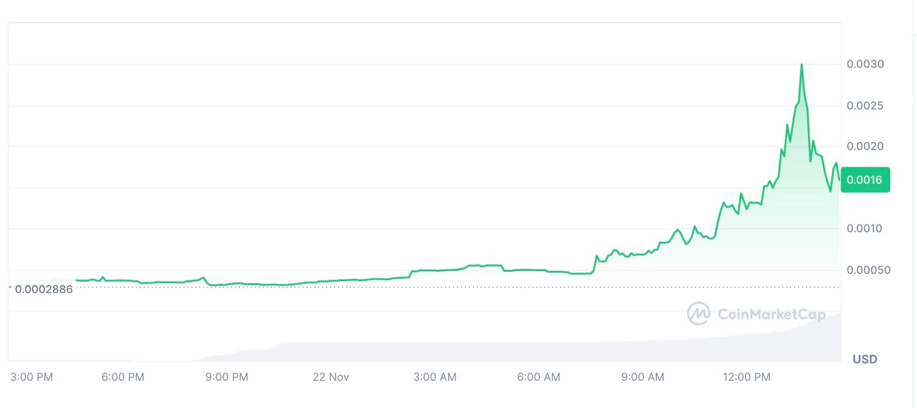Click the 0.0020 y-axis price label
The width and height of the screenshot is (917, 408).
[x=865, y=147]
